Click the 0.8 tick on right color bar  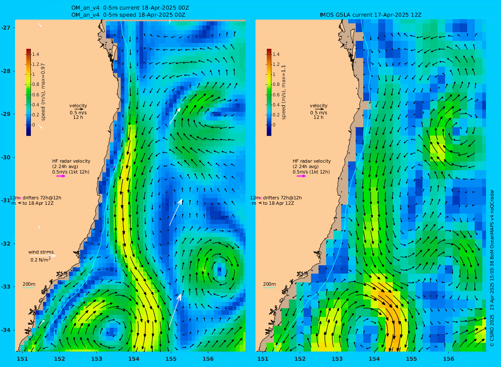(276, 84)
